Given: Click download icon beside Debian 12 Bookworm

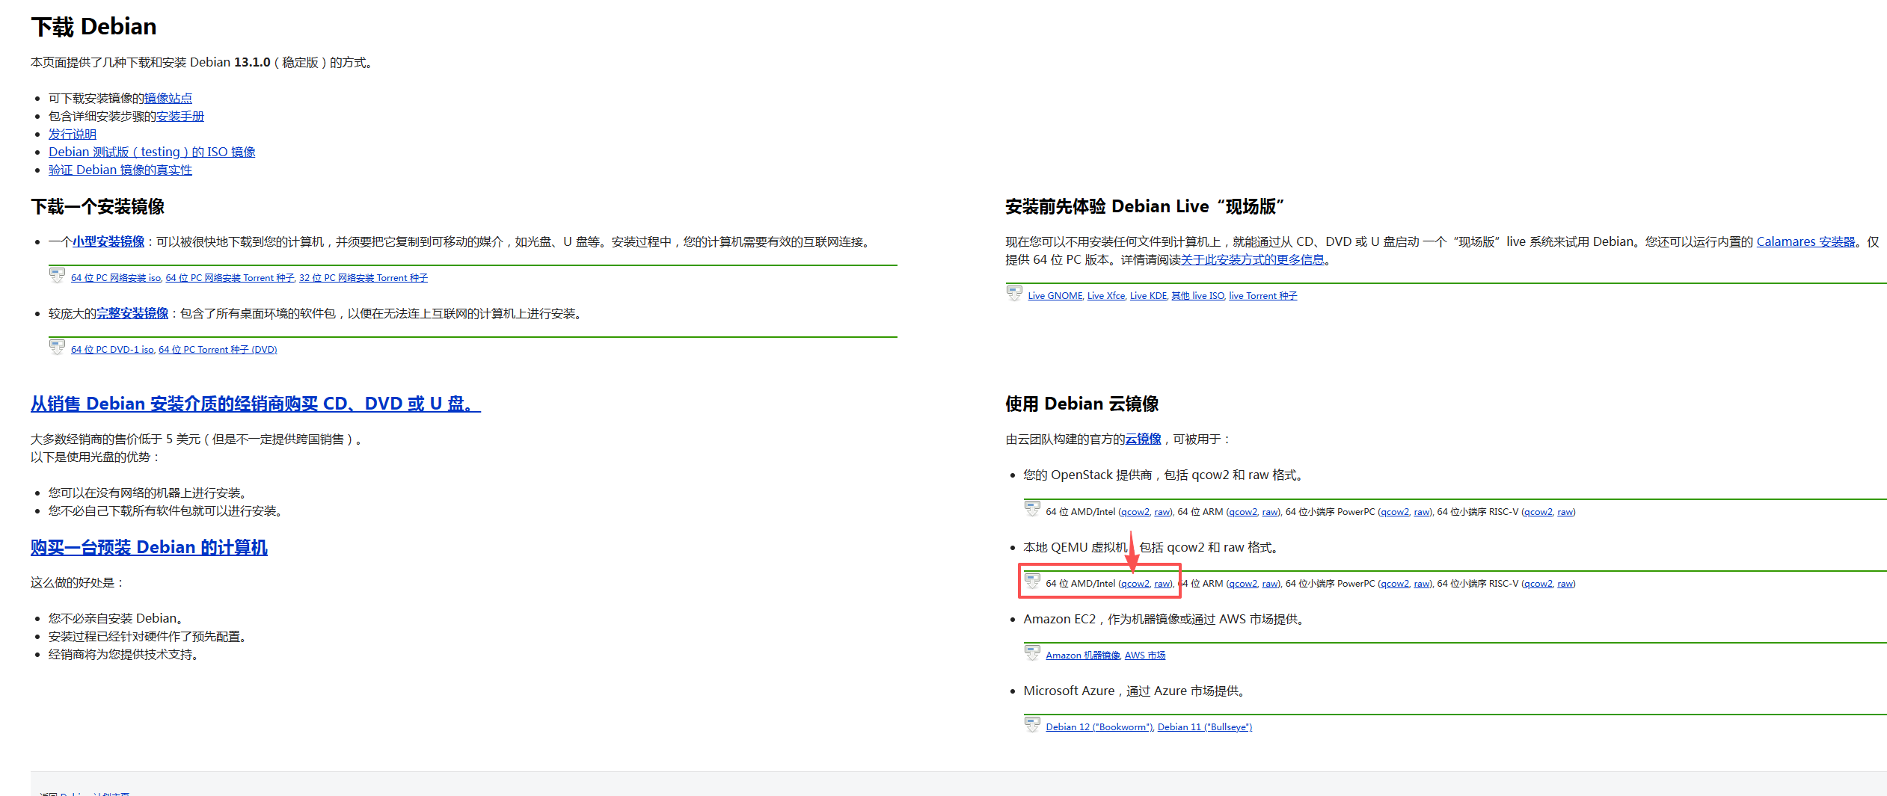Looking at the screenshot, I should tap(1032, 725).
